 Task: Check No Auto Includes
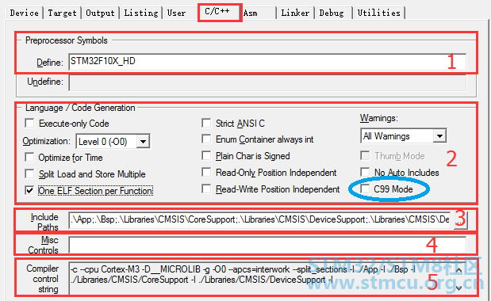[365, 172]
